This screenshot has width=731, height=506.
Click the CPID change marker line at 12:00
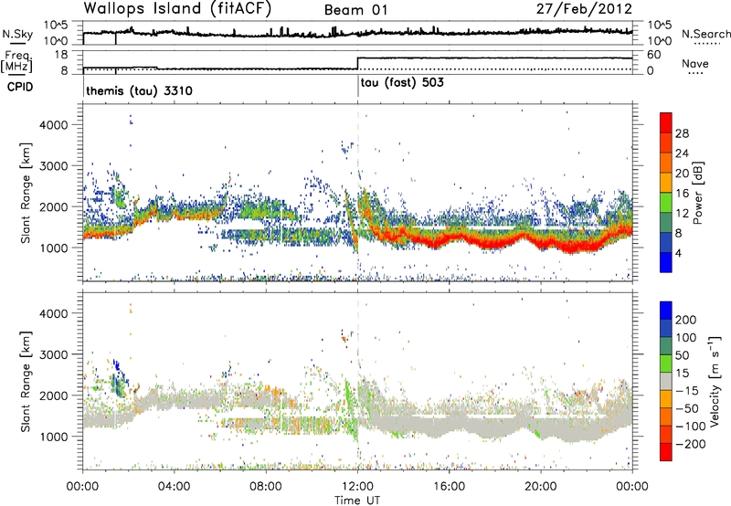(358, 87)
